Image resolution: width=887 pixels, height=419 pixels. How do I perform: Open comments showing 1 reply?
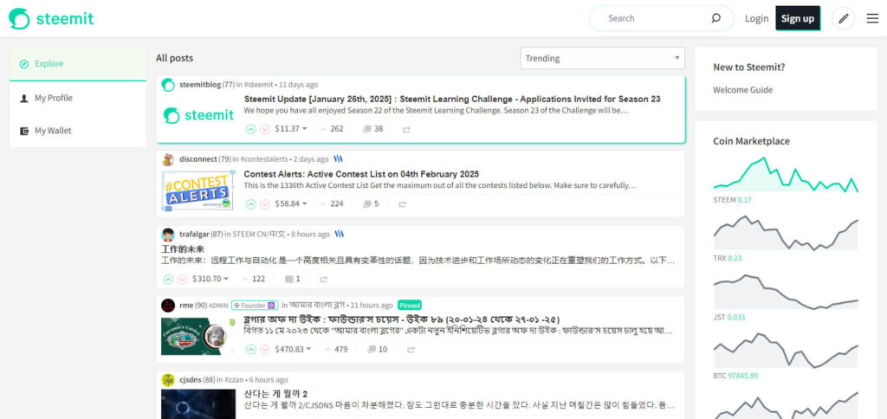click(x=293, y=279)
